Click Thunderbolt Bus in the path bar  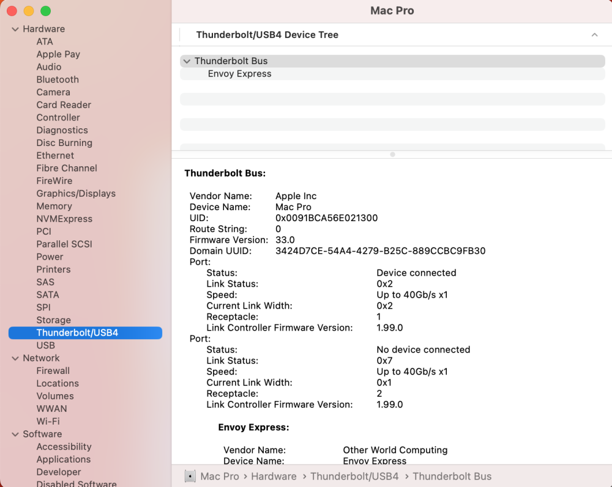(x=452, y=477)
